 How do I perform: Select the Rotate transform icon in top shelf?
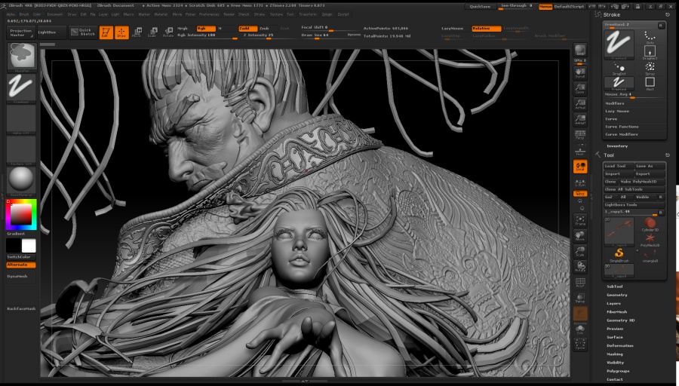coord(168,32)
